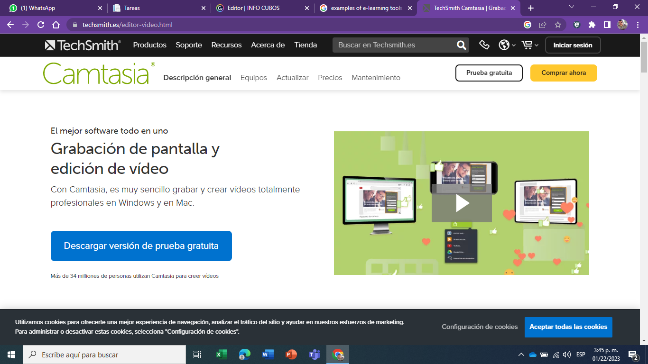Open the Chrome side panel icon
This screenshot has height=364, width=648.
pos(608,25)
